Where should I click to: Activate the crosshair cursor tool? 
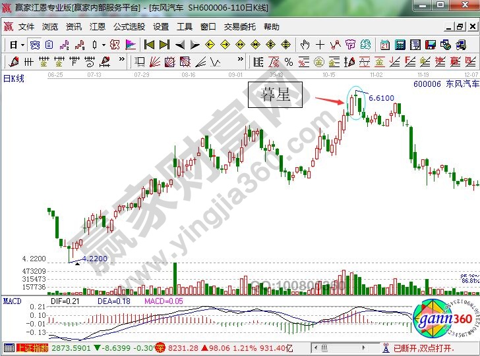320,45
